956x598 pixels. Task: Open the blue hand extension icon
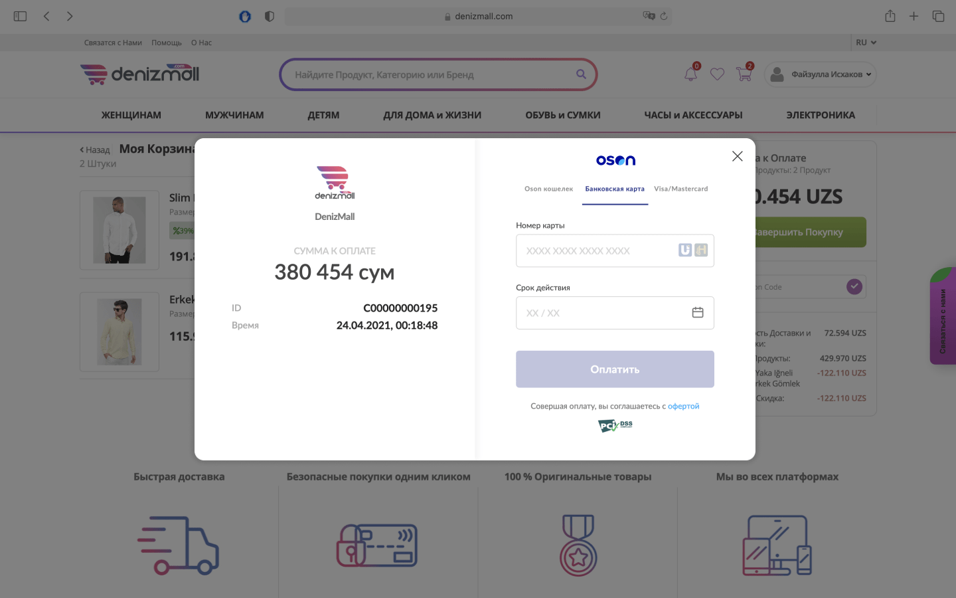(245, 16)
